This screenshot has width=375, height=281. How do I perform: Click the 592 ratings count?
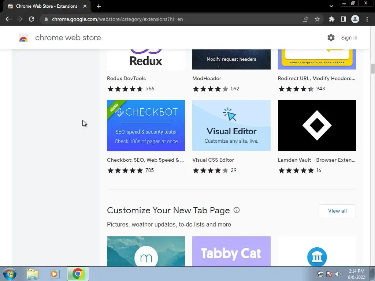pyautogui.click(x=235, y=89)
